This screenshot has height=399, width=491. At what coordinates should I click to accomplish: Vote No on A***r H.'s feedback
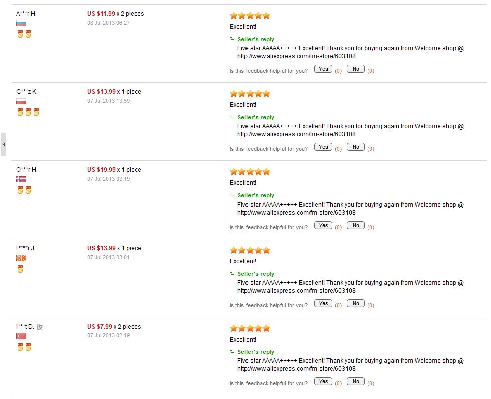(356, 69)
